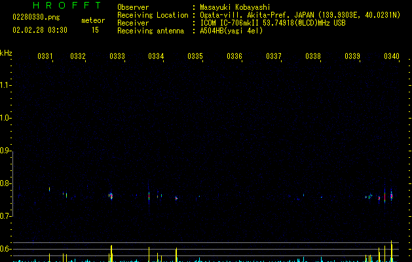Click the kHz axis unit label
The width and height of the screenshot is (412, 262).
[x=6, y=53]
